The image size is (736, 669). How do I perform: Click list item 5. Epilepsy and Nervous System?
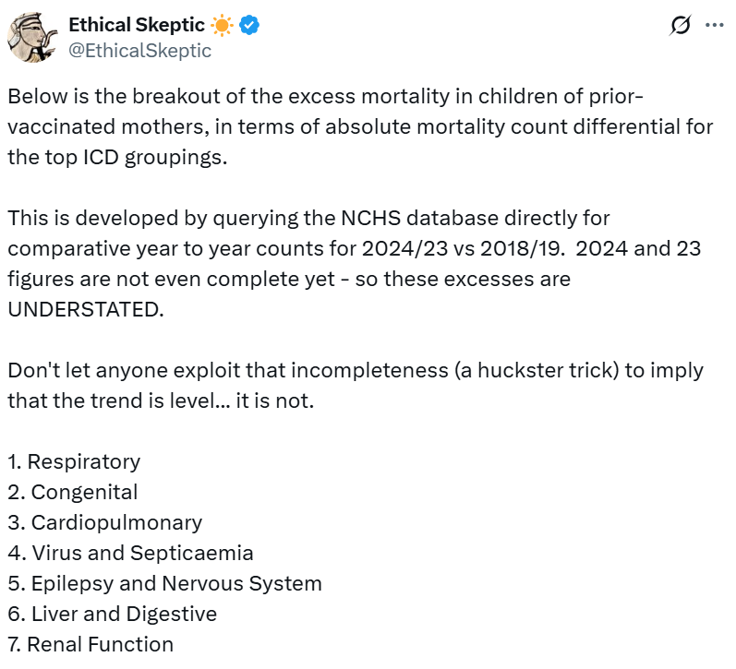tap(164, 583)
